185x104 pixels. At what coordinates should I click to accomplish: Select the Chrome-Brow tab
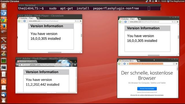click(127, 61)
